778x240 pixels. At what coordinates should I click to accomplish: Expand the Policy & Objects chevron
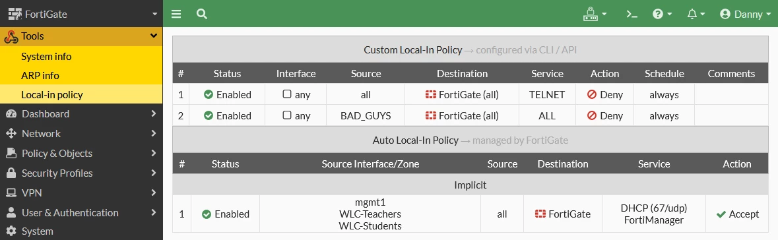pyautogui.click(x=153, y=153)
